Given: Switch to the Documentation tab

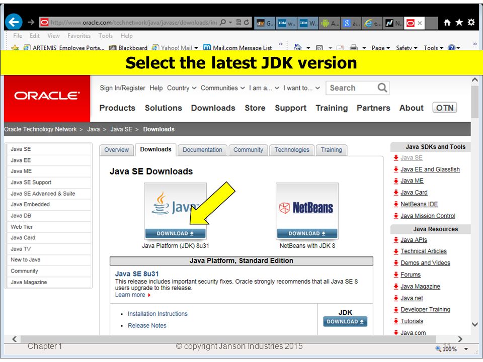Looking at the screenshot, I should tap(202, 150).
